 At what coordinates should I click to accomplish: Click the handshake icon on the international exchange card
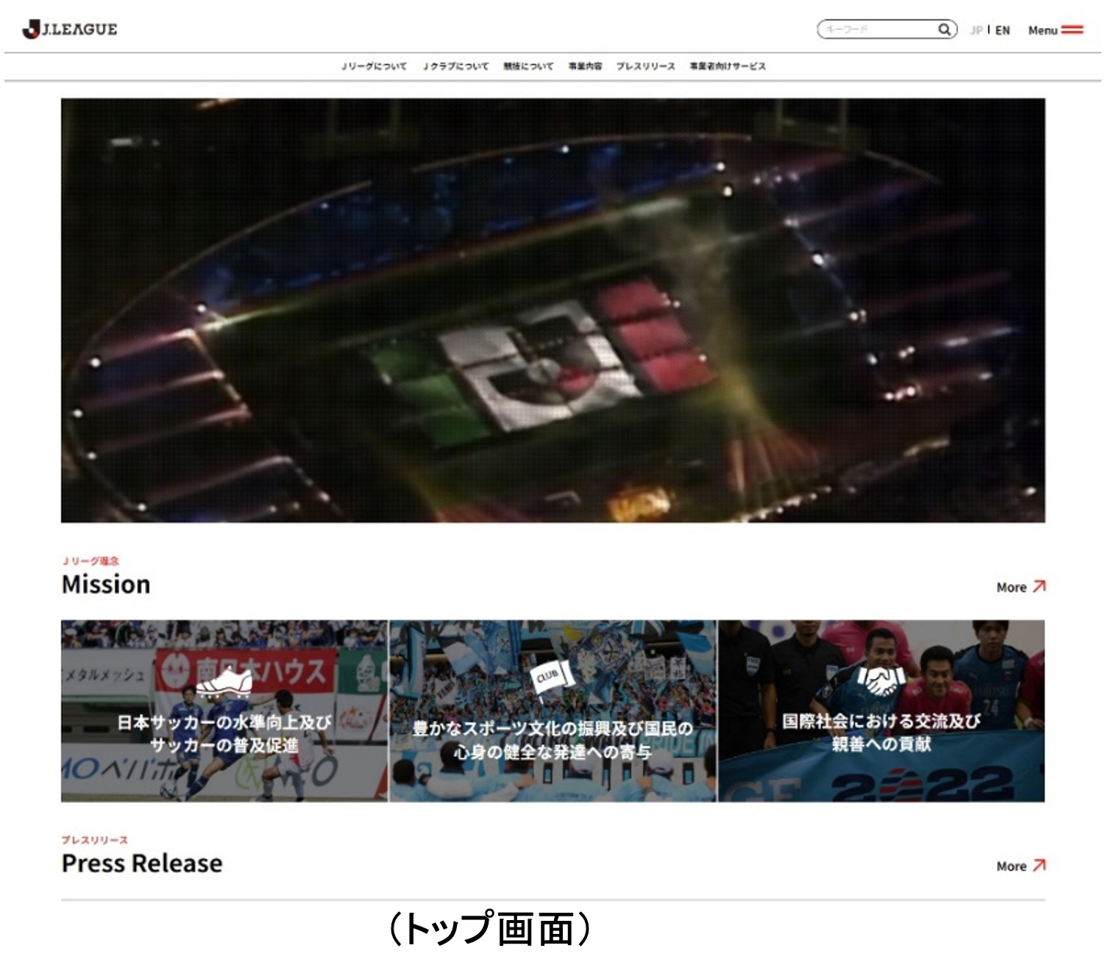(881, 680)
